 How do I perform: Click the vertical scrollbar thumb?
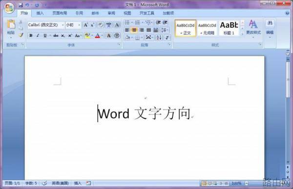288,80
